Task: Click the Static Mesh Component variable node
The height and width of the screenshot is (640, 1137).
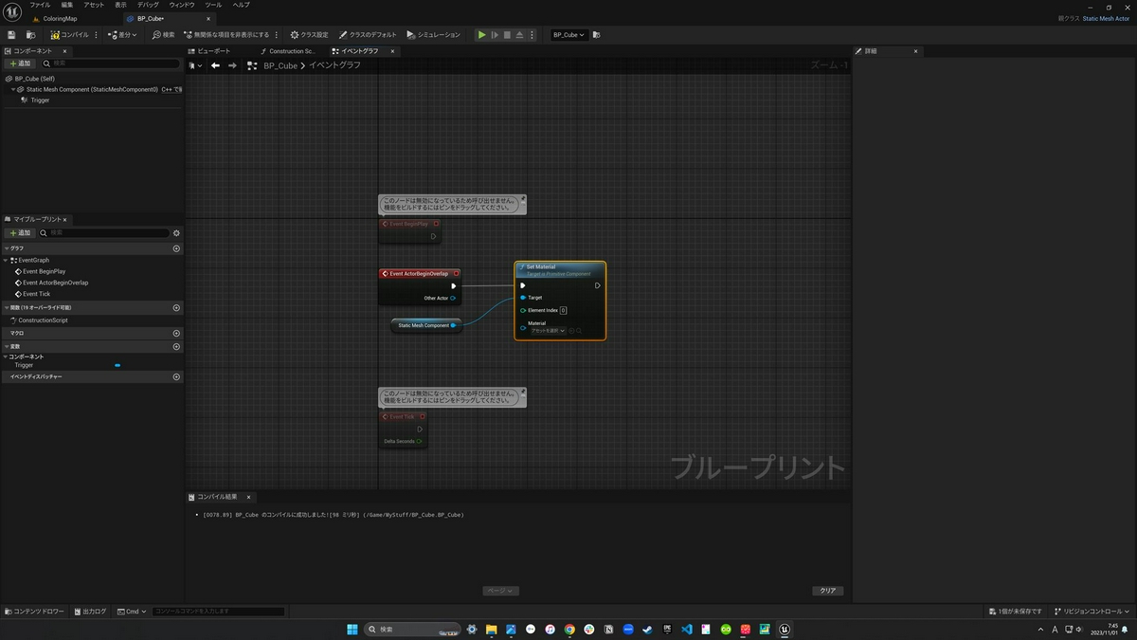Action: pos(425,325)
